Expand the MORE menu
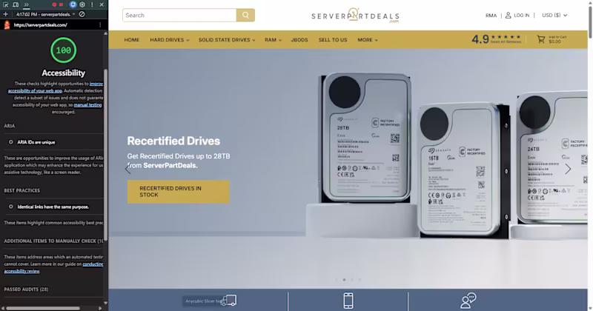This screenshot has height=311, width=593. click(x=368, y=40)
